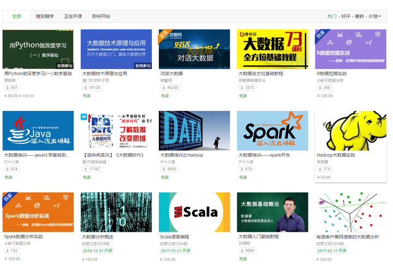Click the 46285 enrollment badge
The width and height of the screenshot is (393, 264).
pos(170,87)
